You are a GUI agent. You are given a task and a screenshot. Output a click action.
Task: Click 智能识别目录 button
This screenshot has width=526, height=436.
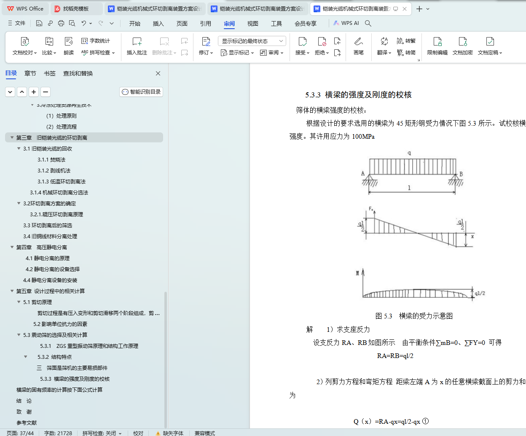coord(141,92)
